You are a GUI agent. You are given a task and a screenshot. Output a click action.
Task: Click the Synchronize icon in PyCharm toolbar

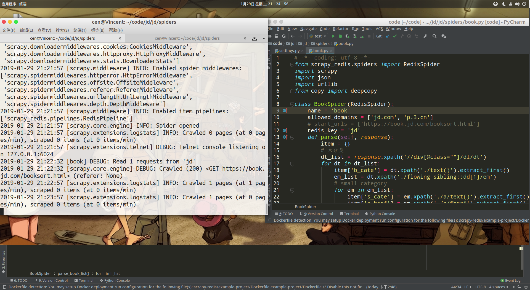pyautogui.click(x=284, y=36)
